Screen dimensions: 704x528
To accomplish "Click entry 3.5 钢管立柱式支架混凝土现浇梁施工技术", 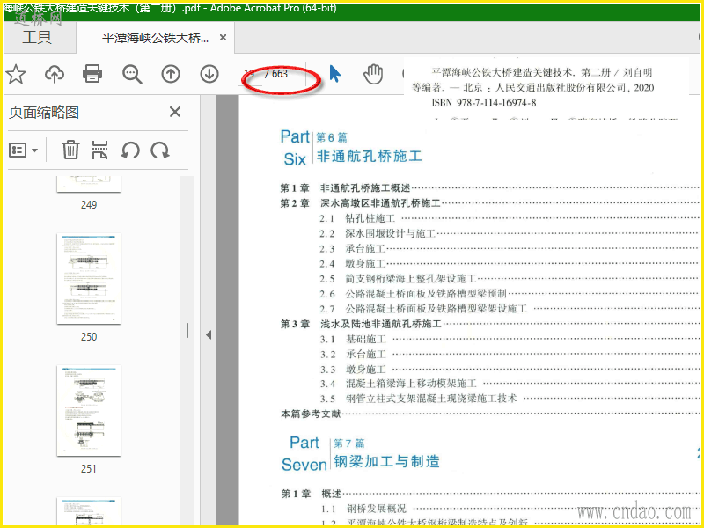I will coord(419,399).
